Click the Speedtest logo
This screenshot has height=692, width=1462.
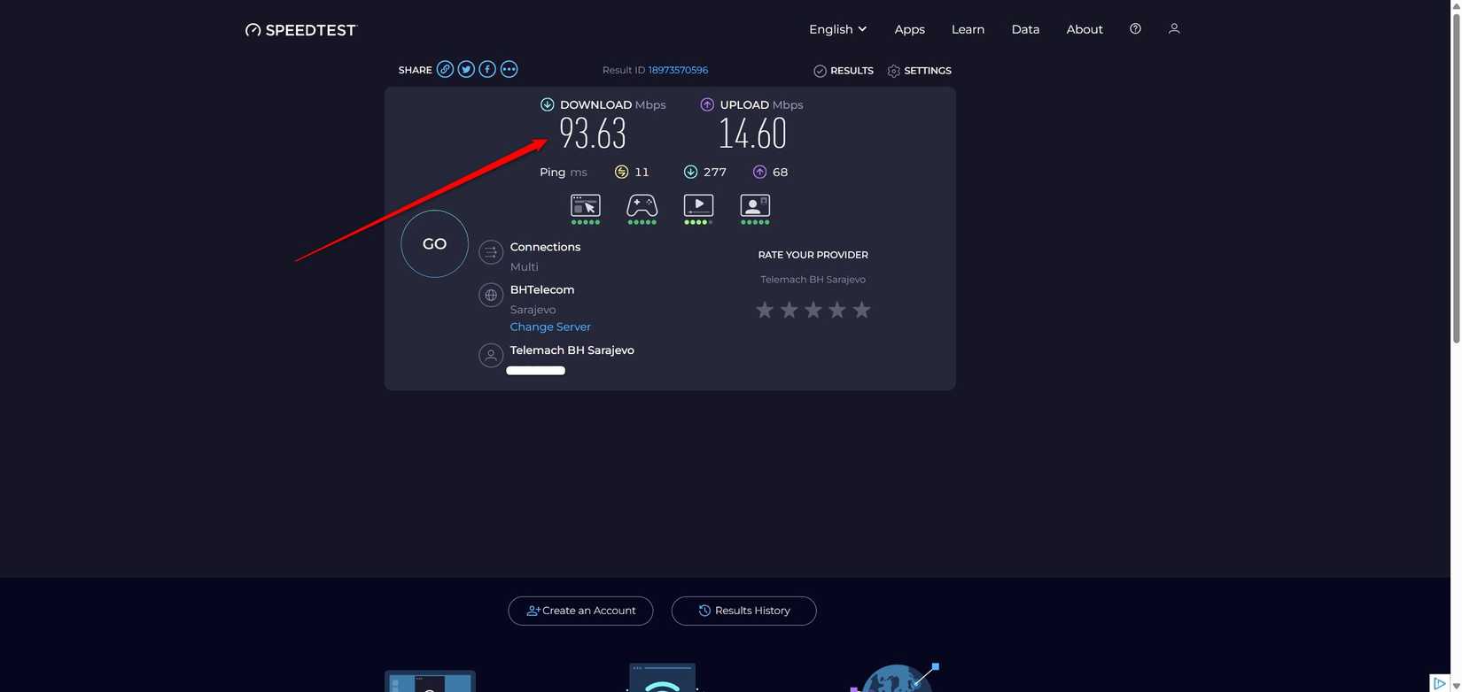300,30
